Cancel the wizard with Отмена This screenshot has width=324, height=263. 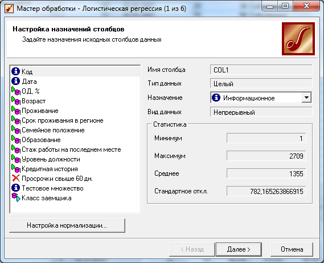(292, 249)
